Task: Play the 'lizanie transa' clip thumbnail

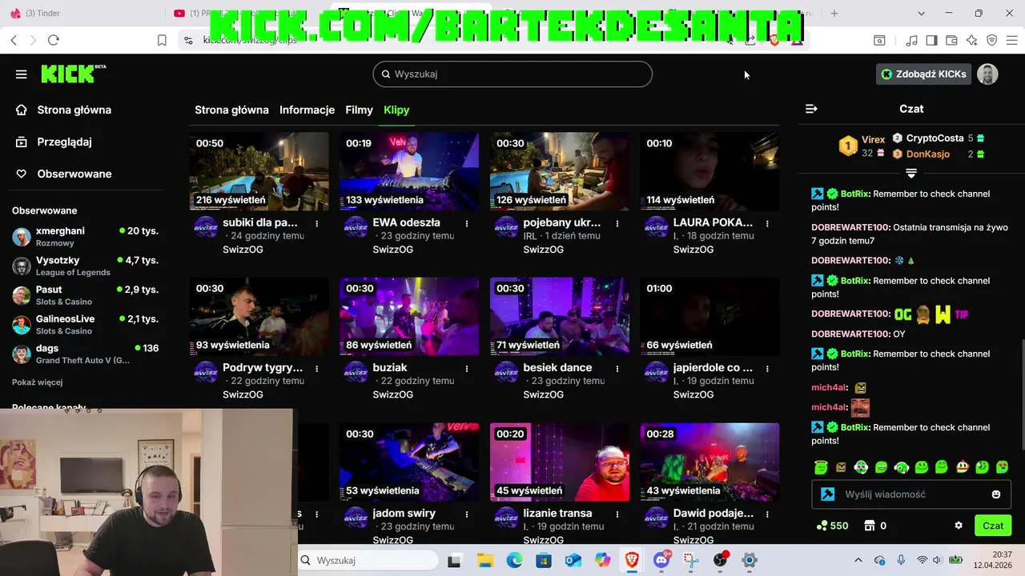Action: [560, 462]
